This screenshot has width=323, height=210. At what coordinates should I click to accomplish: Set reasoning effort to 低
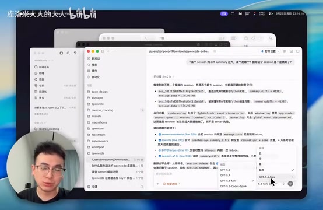point(276,153)
